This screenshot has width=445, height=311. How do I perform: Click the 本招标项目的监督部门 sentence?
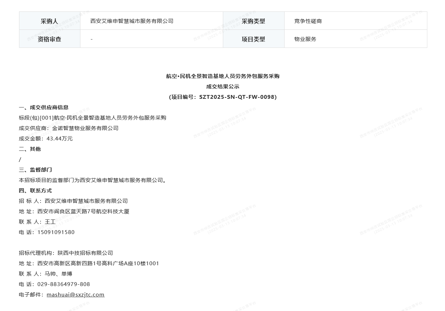(x=94, y=180)
